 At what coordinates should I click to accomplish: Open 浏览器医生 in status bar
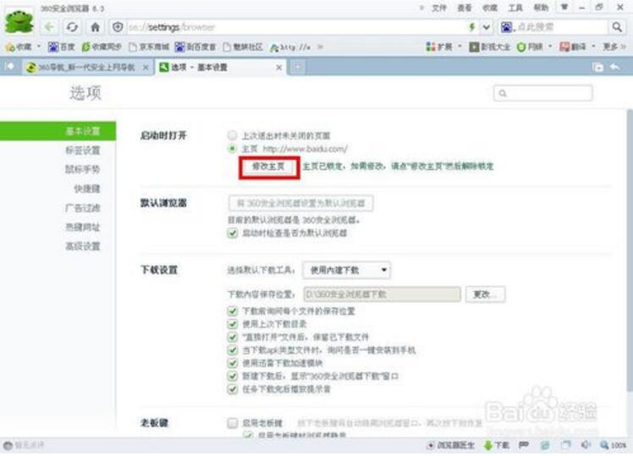click(x=450, y=445)
